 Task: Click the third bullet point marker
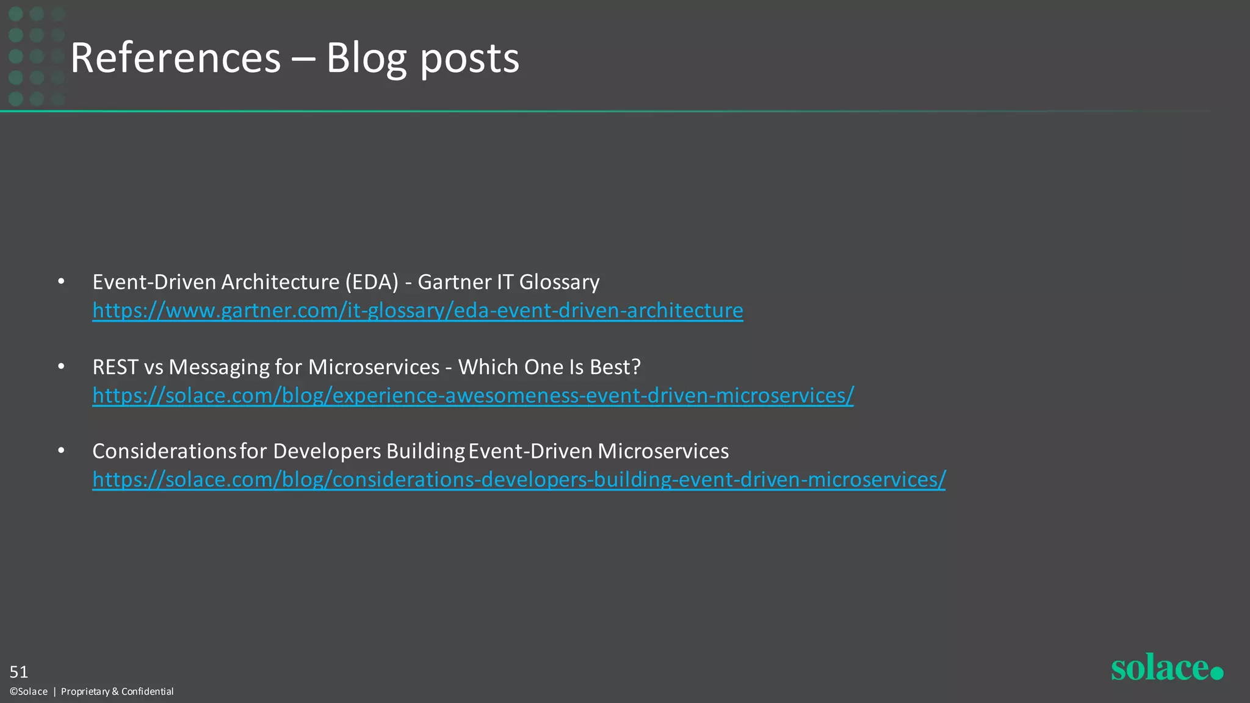(61, 451)
